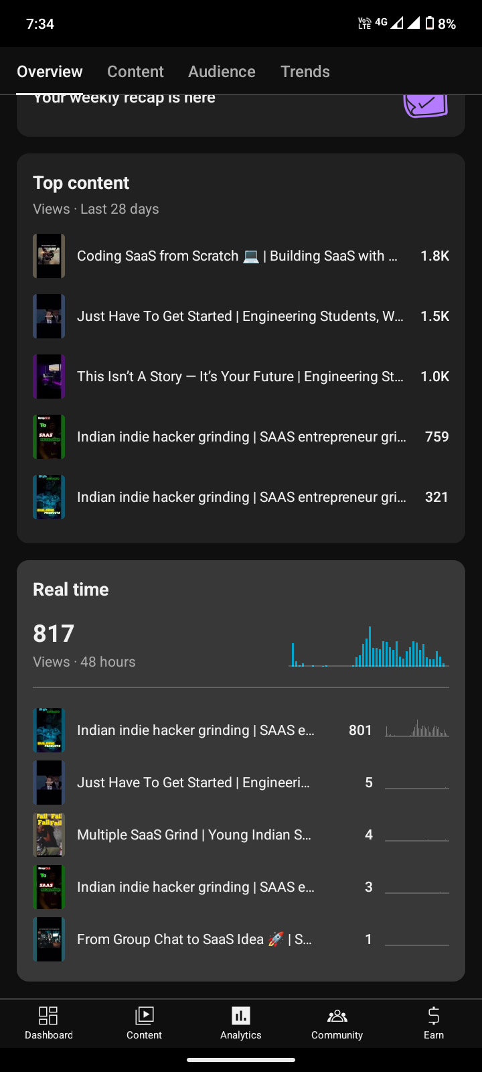Tap the sparkline next to 801 views

417,729
